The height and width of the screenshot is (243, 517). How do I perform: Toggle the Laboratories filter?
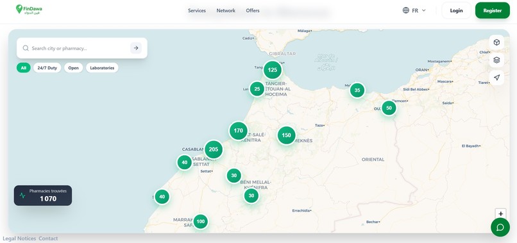click(x=102, y=68)
